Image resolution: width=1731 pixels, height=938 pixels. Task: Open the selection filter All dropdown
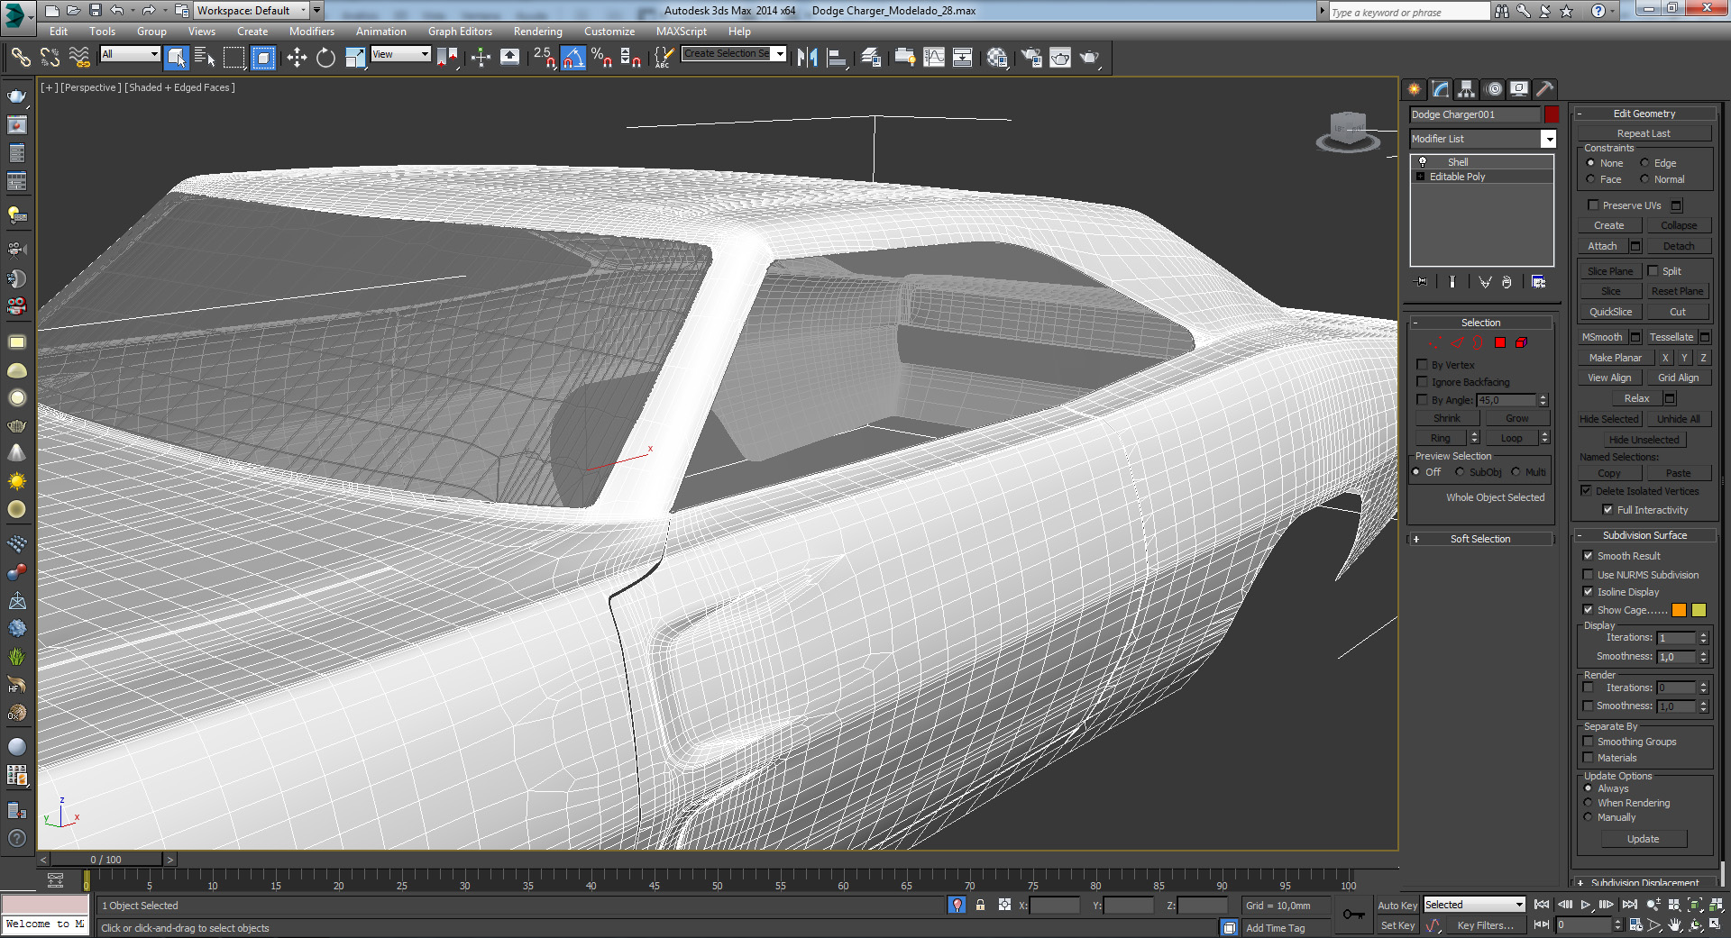[130, 54]
